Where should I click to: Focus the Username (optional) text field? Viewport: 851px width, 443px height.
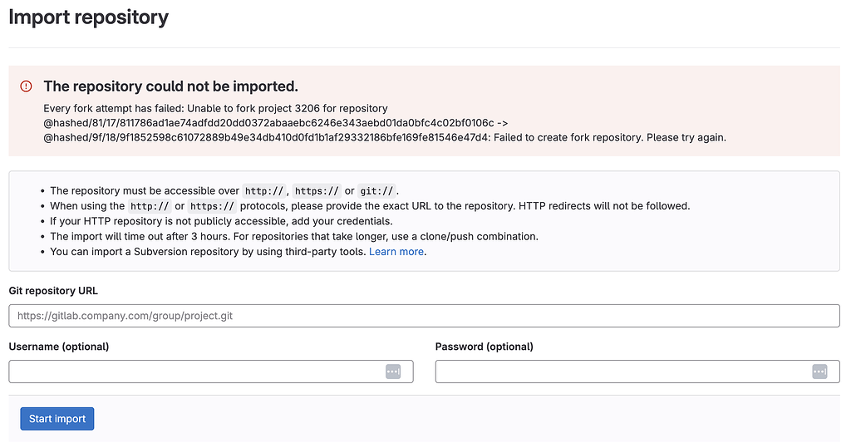click(x=195, y=372)
